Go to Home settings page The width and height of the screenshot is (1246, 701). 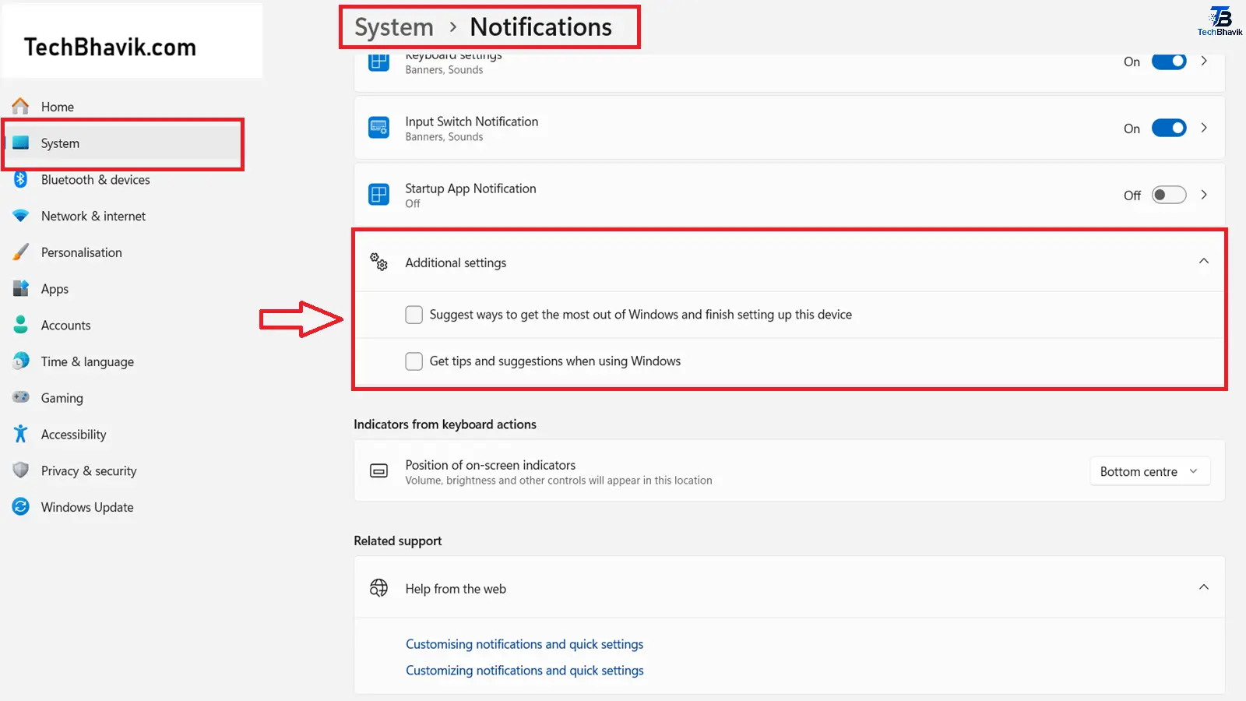[x=58, y=107]
